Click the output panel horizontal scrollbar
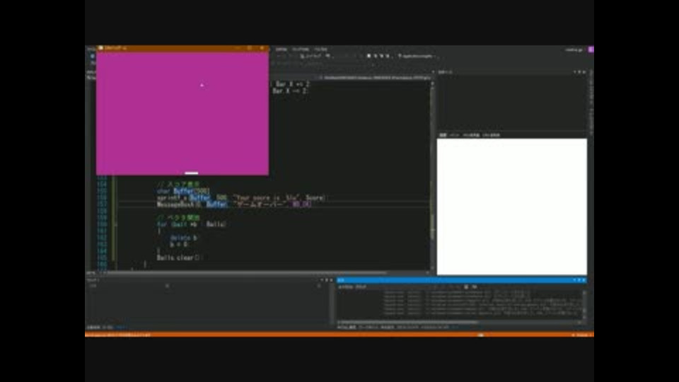 459,323
